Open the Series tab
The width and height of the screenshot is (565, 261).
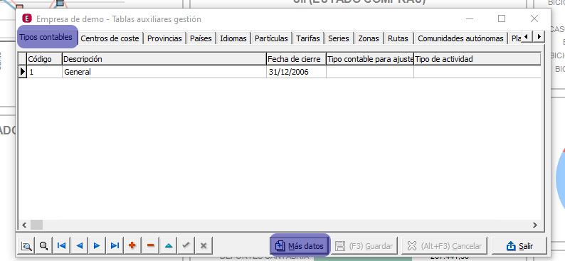[339, 38]
